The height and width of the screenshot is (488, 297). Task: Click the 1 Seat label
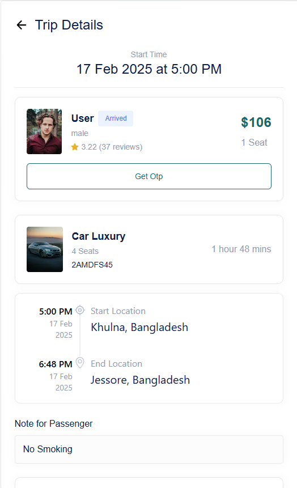(254, 142)
